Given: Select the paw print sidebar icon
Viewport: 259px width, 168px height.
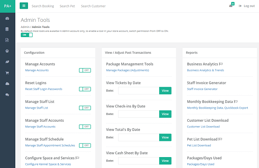Looking at the screenshot, I should (x=7, y=51).
